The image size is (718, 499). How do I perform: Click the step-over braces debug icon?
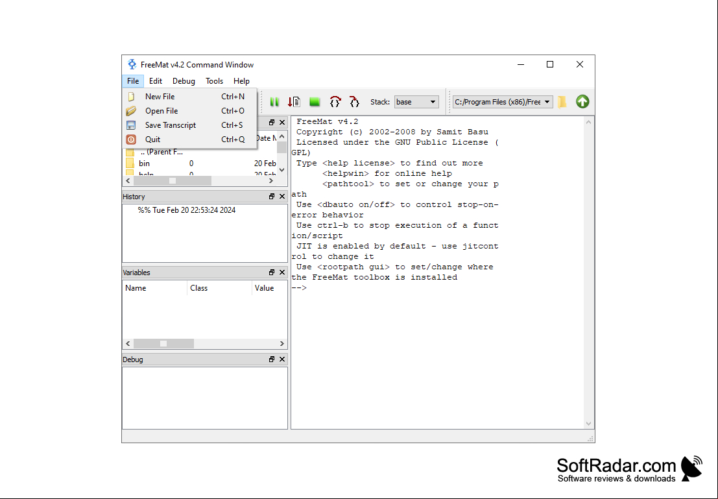click(x=335, y=102)
